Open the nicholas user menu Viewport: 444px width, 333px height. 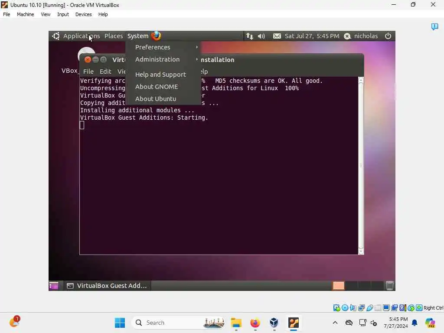366,36
